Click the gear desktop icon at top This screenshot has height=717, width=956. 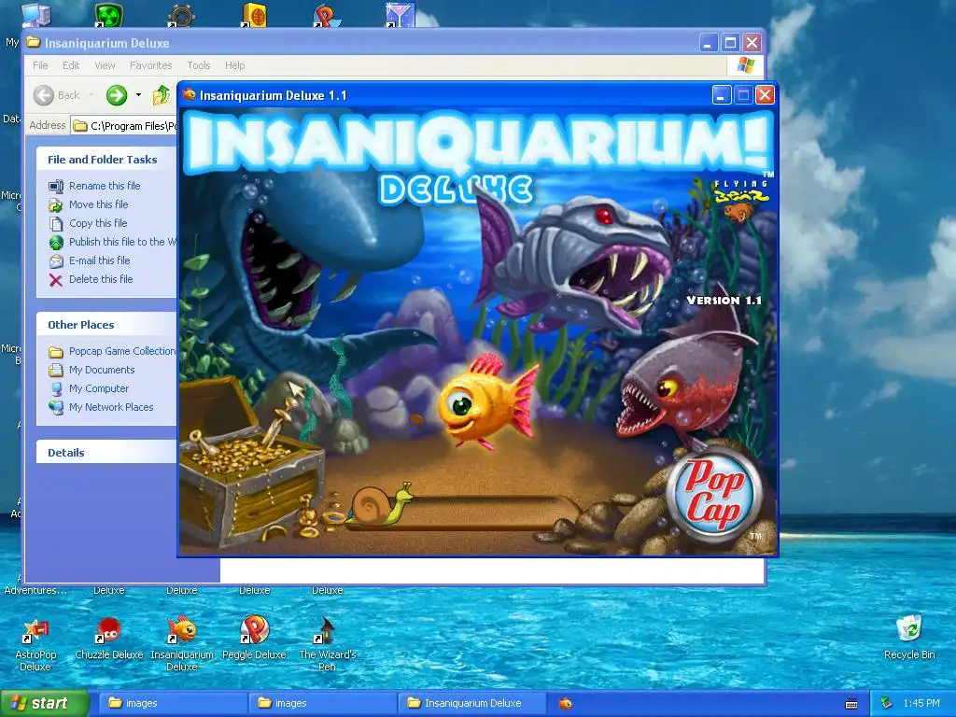[181, 15]
